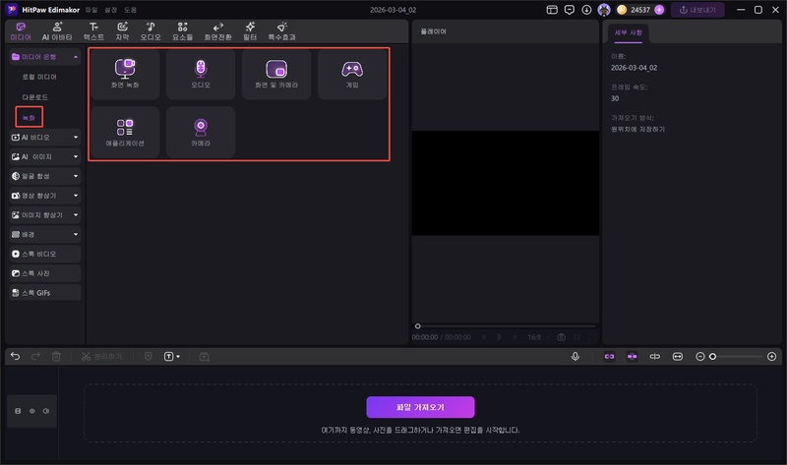This screenshot has height=465, width=787.
Task: Select 다운로드 in the sidebar
Action: (x=35, y=96)
